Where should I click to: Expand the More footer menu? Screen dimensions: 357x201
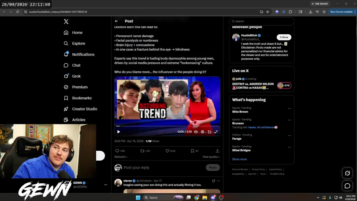tap(263, 174)
